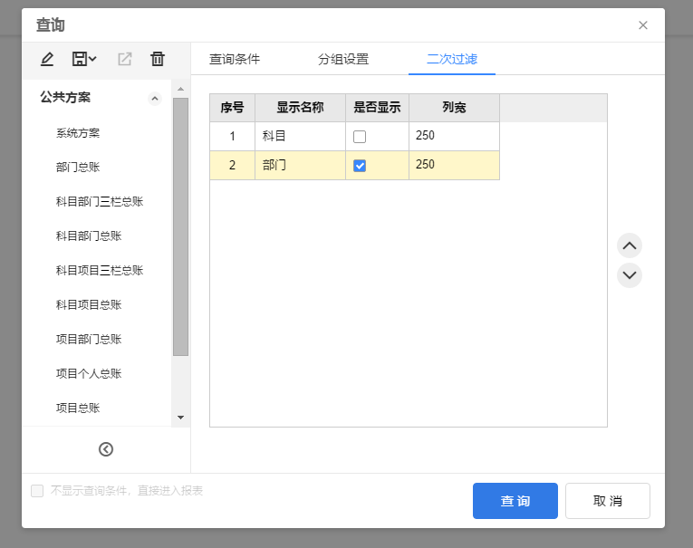Select 科目部门三栏总账 scheme
The width and height of the screenshot is (693, 548).
100,201
